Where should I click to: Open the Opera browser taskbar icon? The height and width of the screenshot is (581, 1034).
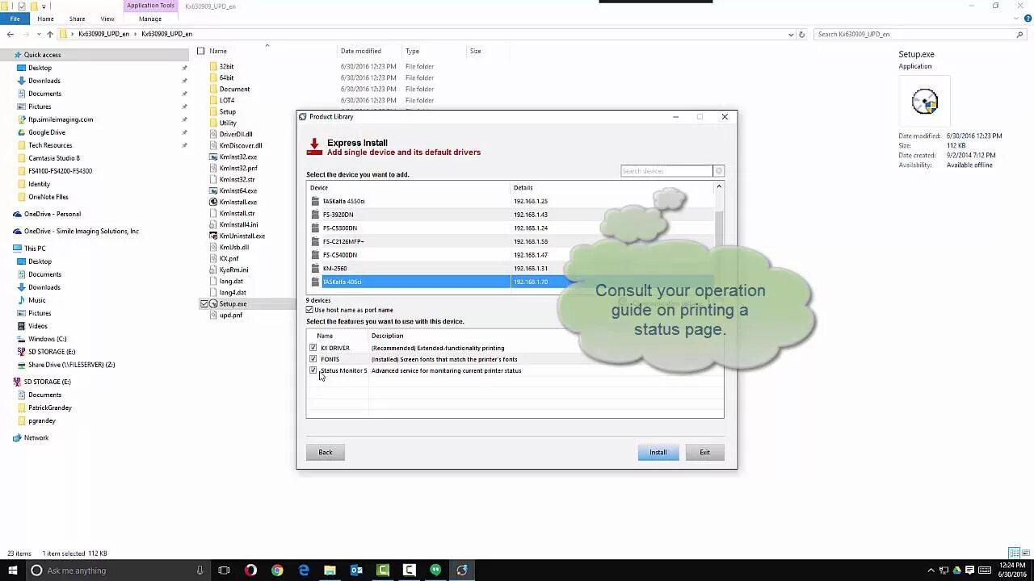click(x=250, y=571)
